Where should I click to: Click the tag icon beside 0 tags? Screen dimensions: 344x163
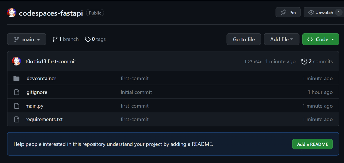88,39
